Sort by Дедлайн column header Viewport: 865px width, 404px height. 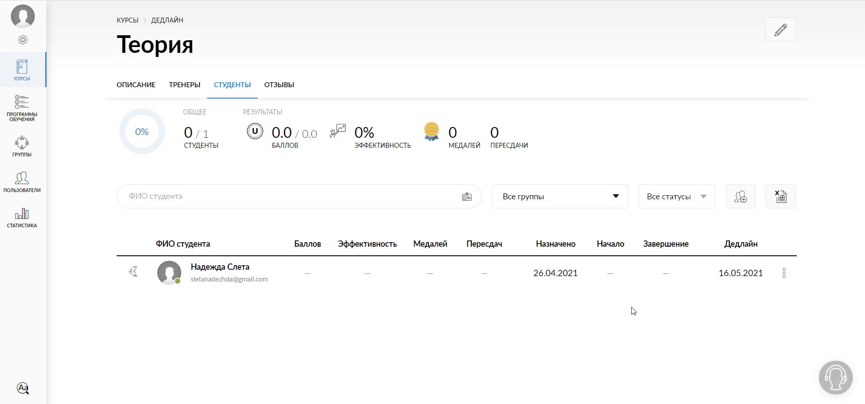741,244
